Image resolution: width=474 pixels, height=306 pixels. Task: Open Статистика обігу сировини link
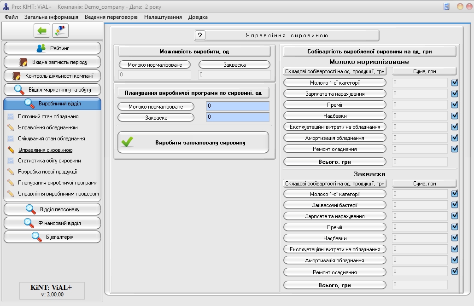point(49,161)
